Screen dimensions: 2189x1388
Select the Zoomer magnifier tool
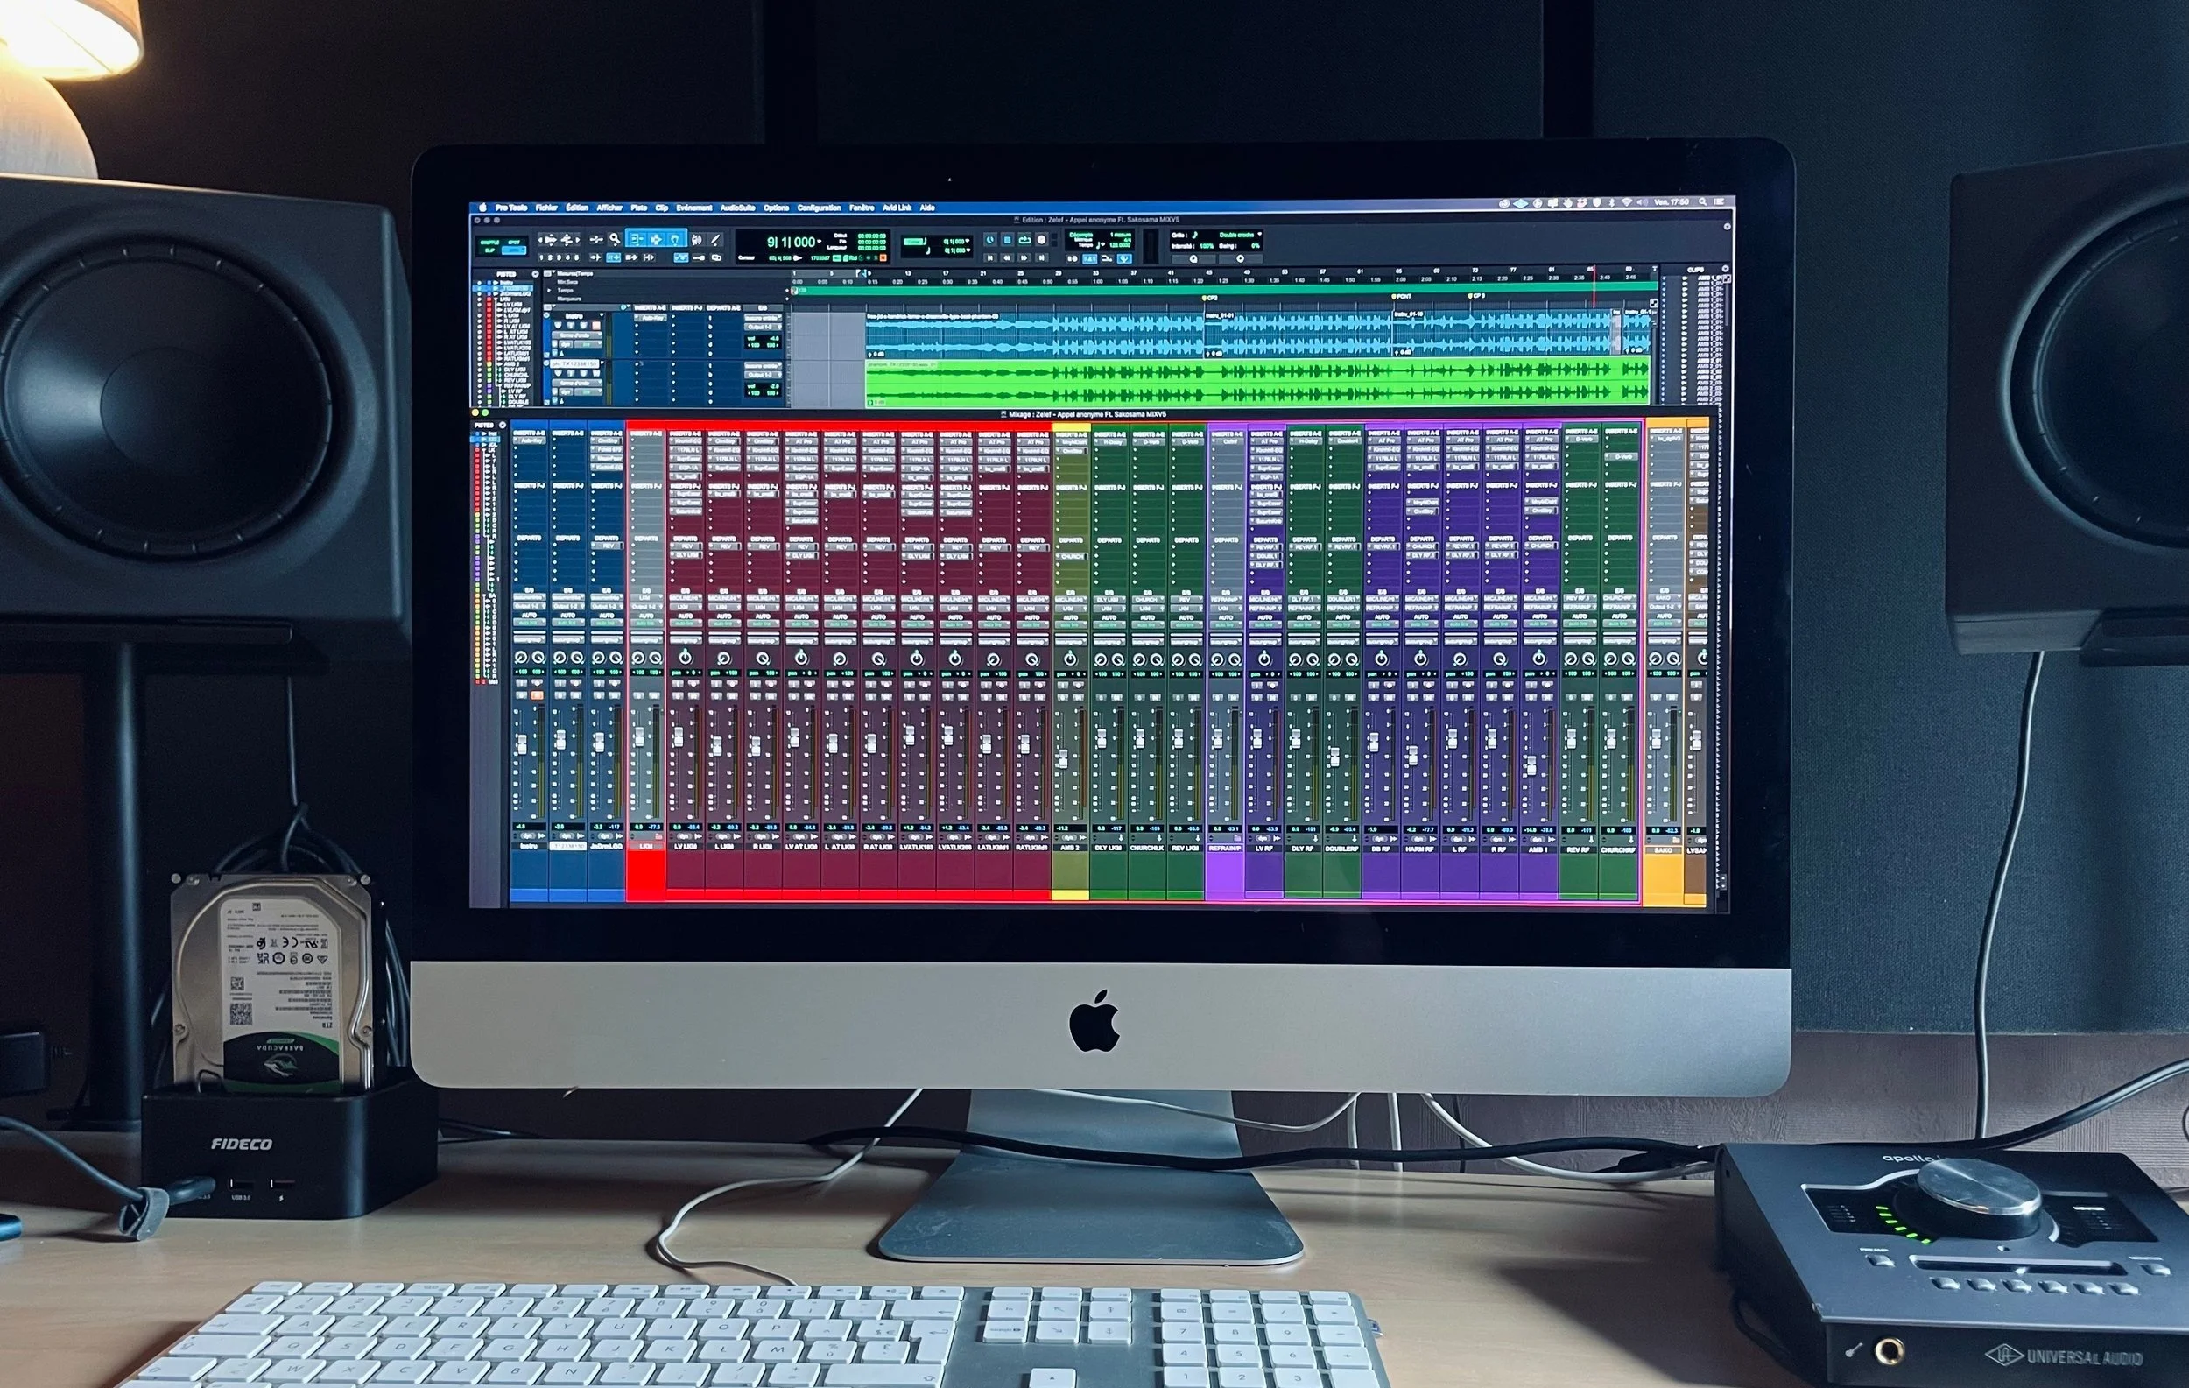[x=616, y=239]
